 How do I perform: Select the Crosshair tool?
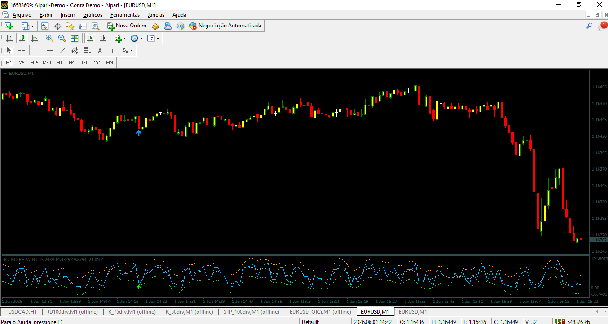(x=22, y=50)
